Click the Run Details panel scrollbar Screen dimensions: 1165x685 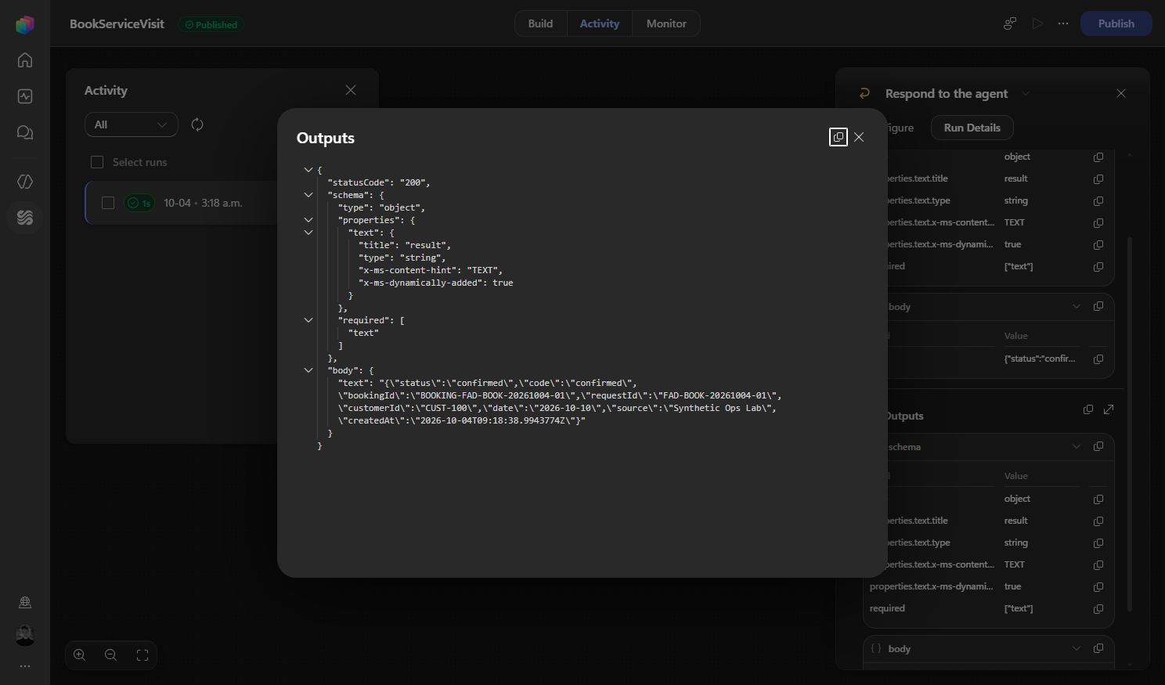(x=1129, y=423)
